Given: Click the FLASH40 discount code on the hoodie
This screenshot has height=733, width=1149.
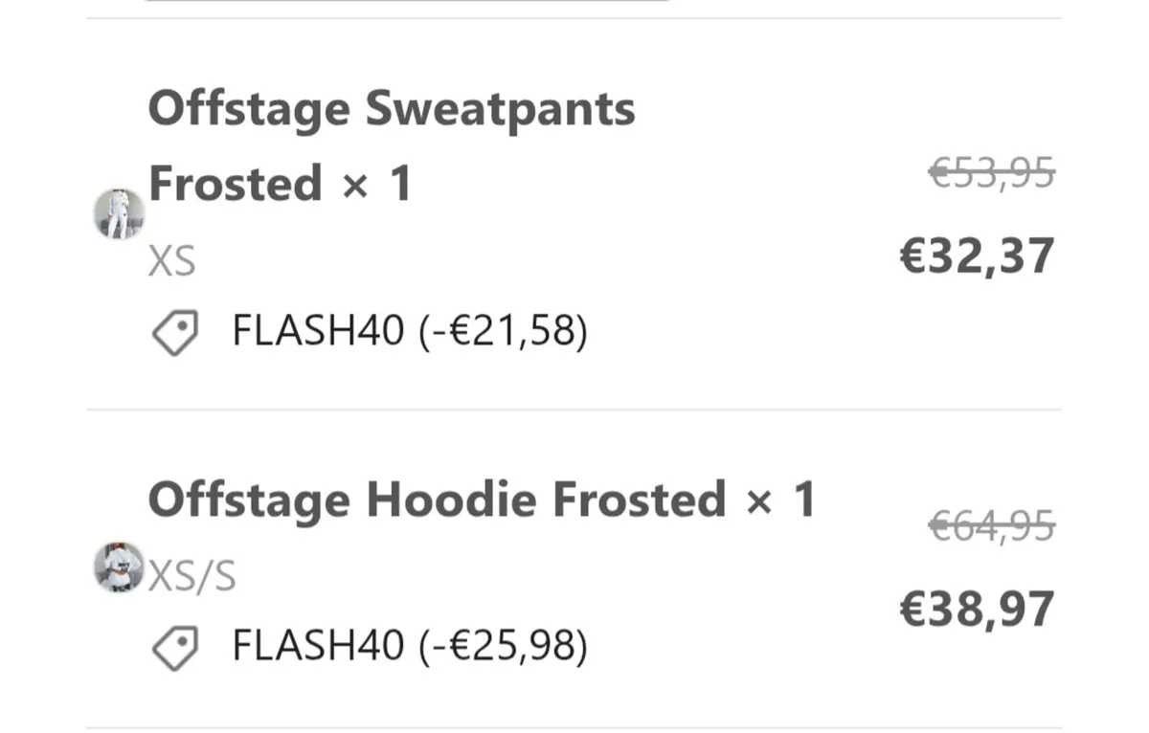Looking at the screenshot, I should coord(316,646).
